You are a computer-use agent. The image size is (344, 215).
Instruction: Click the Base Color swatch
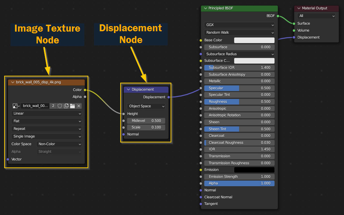(x=254, y=40)
